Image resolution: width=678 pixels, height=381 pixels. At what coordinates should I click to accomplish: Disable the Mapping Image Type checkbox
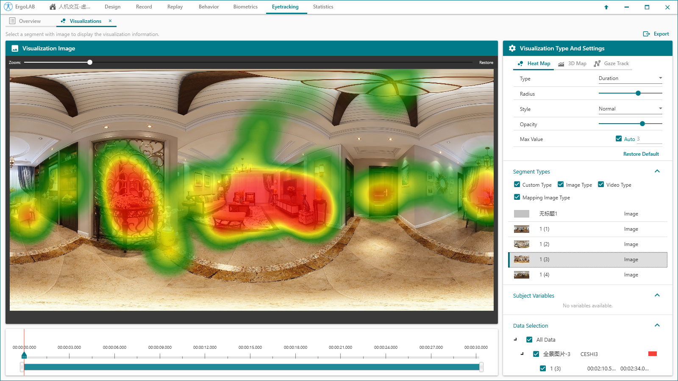tap(517, 197)
